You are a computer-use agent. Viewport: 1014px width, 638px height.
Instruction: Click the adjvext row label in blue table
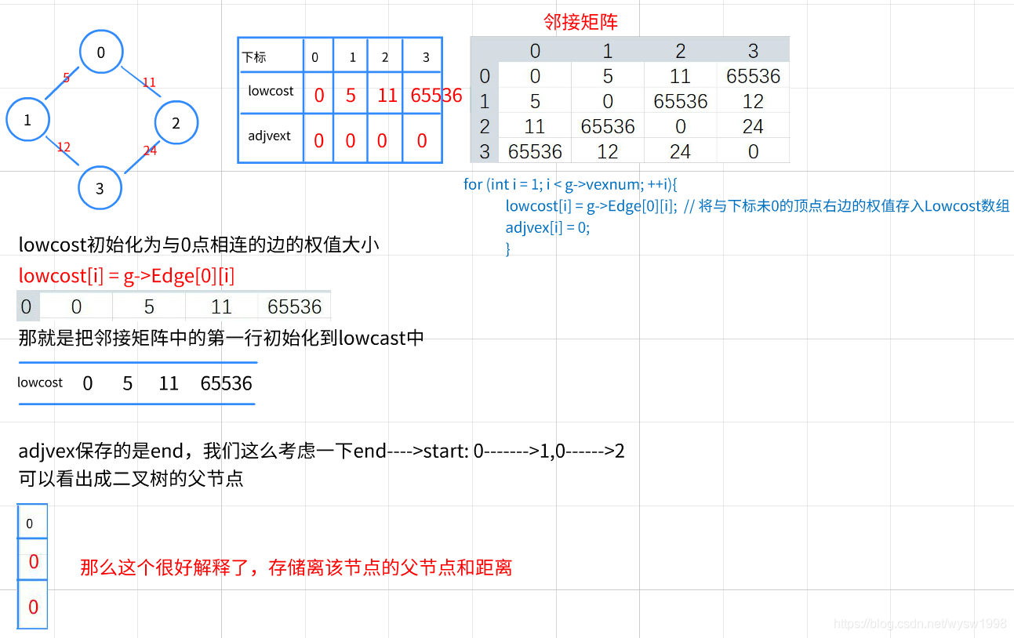[x=269, y=136]
